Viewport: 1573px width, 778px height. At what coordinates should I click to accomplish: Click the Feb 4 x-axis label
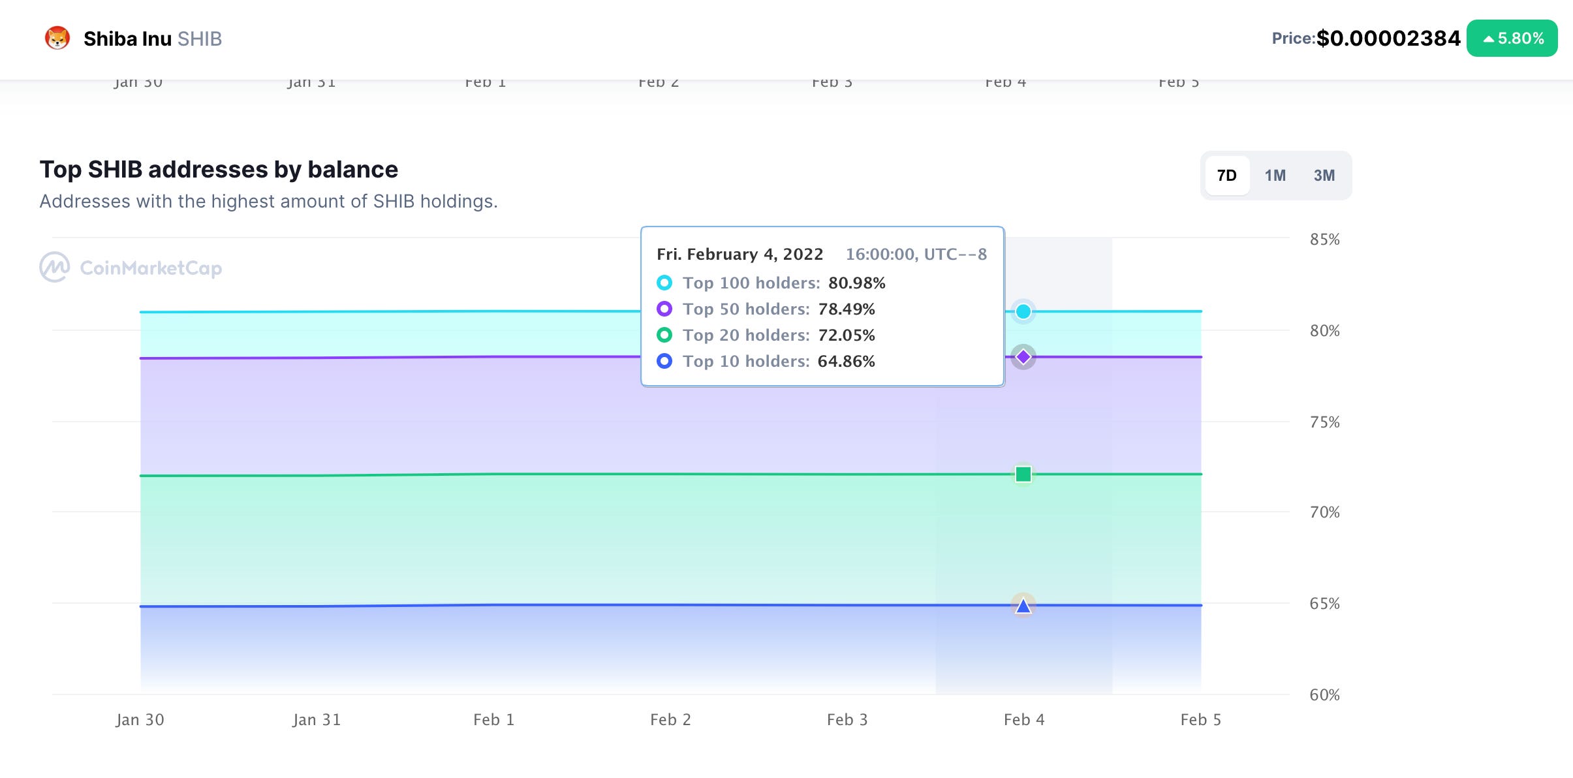click(x=1023, y=719)
